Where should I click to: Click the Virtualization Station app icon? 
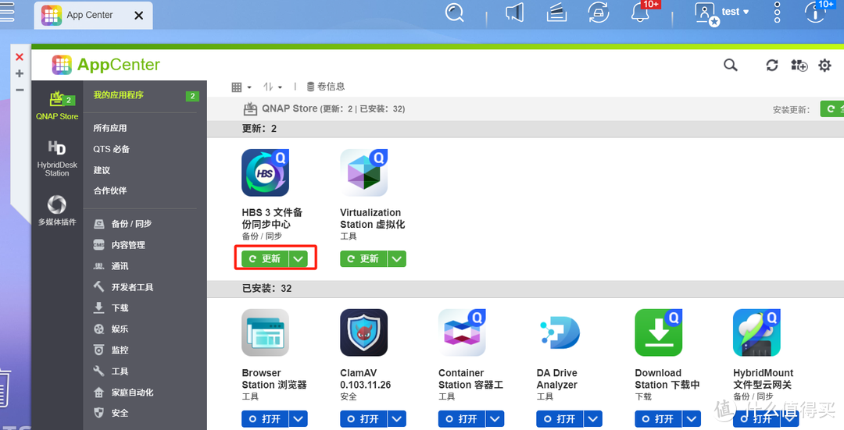tap(364, 172)
